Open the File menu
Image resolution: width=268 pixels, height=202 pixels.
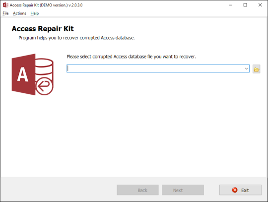coord(5,13)
